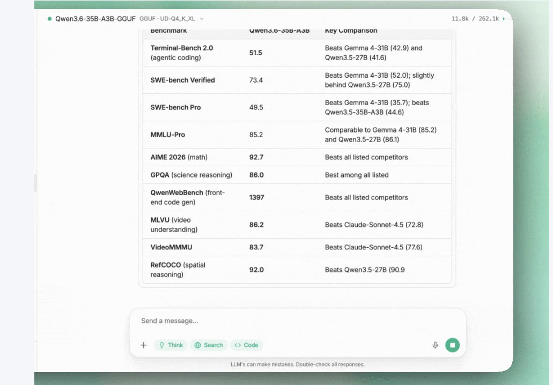553x385 pixels.
Task: Click the sidebar handle on the left edge
Action: [x=36, y=183]
